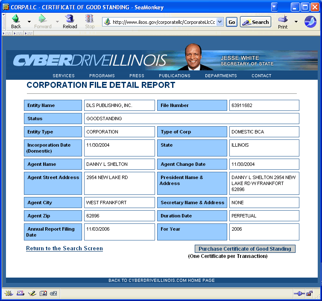Expand the first collapsed toolbar grippy
The height and width of the screenshot is (301, 322).
click(x=7, y=33)
